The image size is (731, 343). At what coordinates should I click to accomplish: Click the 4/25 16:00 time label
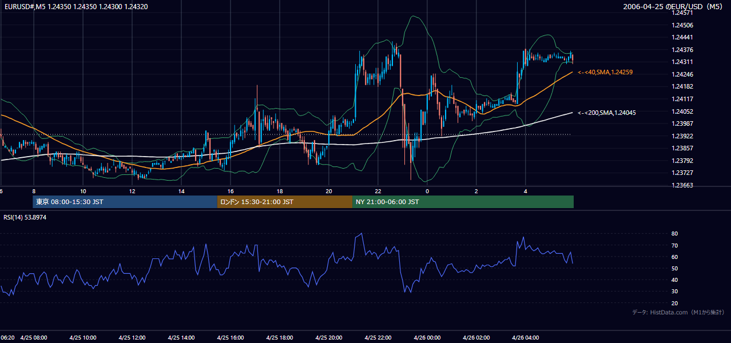(x=231, y=338)
